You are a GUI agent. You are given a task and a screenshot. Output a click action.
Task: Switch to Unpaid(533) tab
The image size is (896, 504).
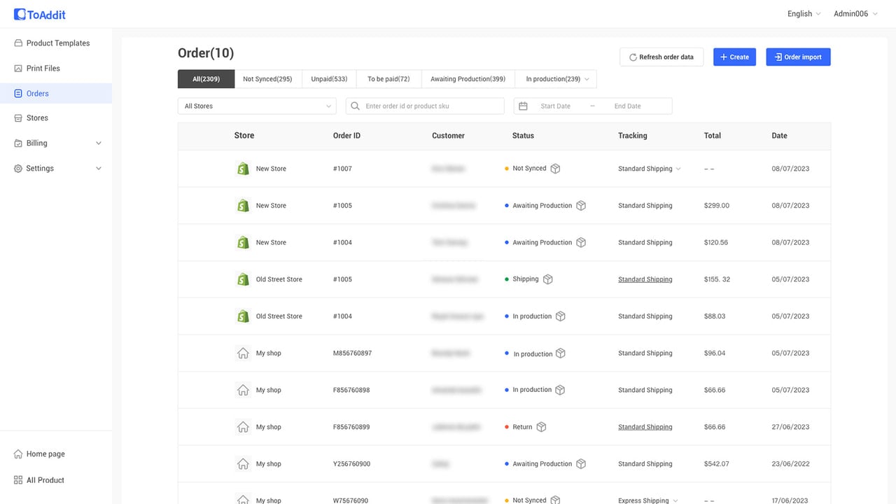click(x=329, y=79)
